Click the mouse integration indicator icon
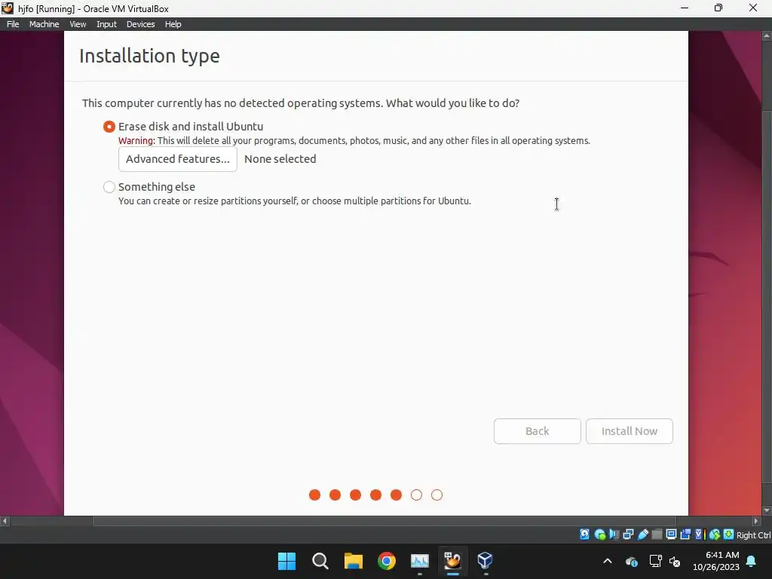Image resolution: width=772 pixels, height=579 pixels. pos(715,535)
